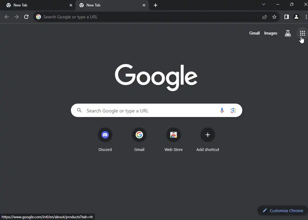Switch to the first New Tab

tap(37, 5)
